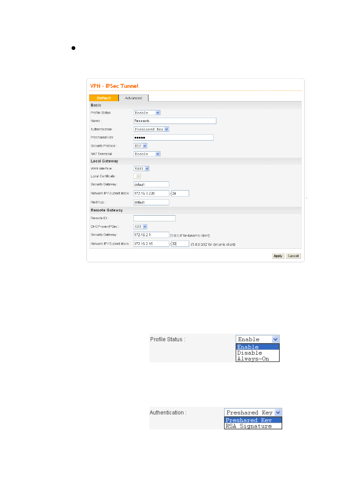Focus the Name field containing Research
Screen dimensions: 351x497
click(175, 121)
